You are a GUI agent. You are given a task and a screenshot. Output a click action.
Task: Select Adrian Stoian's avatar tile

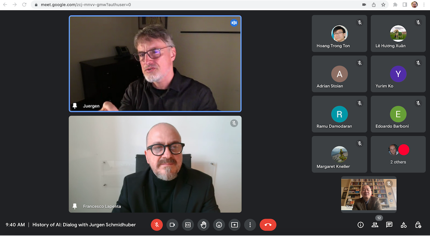339,74
